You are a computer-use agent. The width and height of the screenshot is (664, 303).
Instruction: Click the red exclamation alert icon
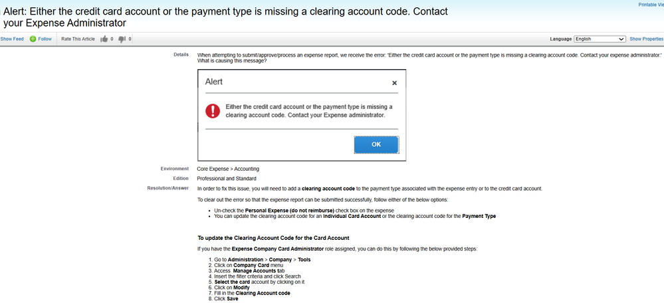click(213, 111)
